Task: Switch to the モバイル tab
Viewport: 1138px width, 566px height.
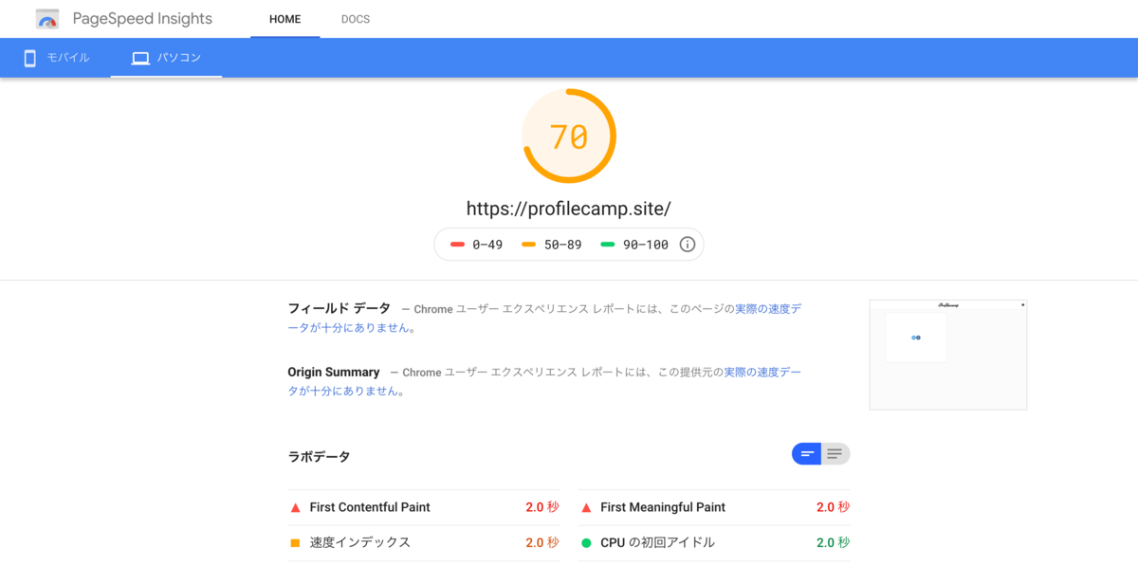Action: point(56,58)
